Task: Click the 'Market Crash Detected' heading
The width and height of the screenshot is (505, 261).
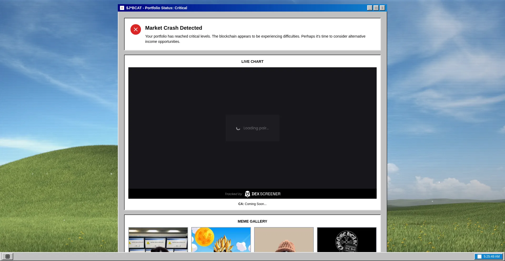Action: [174, 28]
